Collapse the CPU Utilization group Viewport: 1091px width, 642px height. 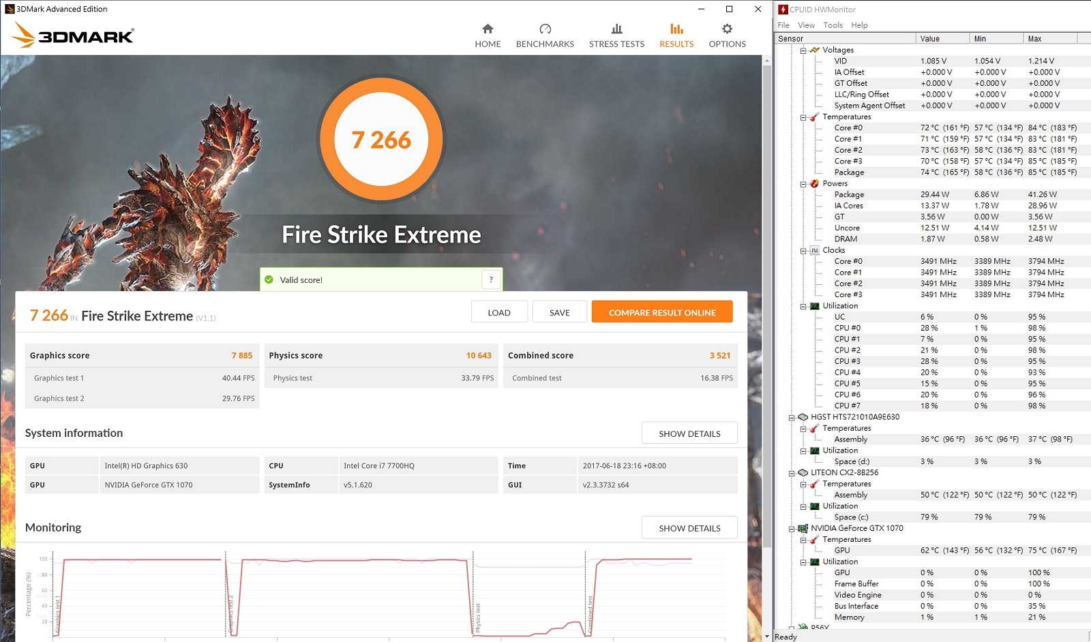pyautogui.click(x=803, y=307)
